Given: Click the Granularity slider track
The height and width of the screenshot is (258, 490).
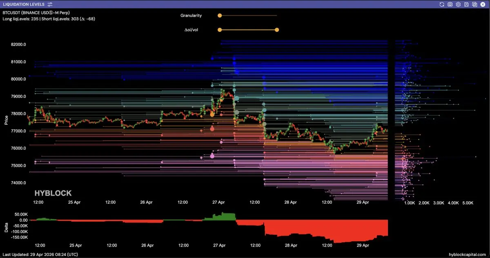Looking at the screenshot, I should click(248, 15).
